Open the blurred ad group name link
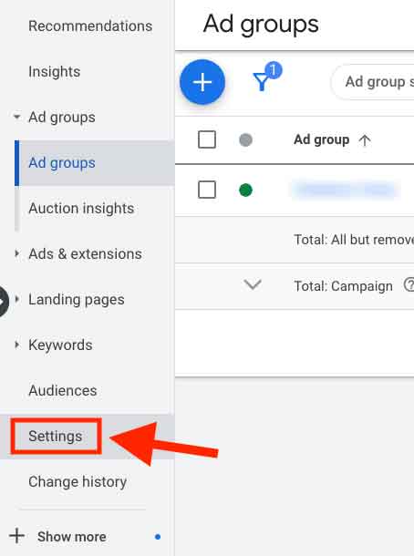 click(x=345, y=190)
